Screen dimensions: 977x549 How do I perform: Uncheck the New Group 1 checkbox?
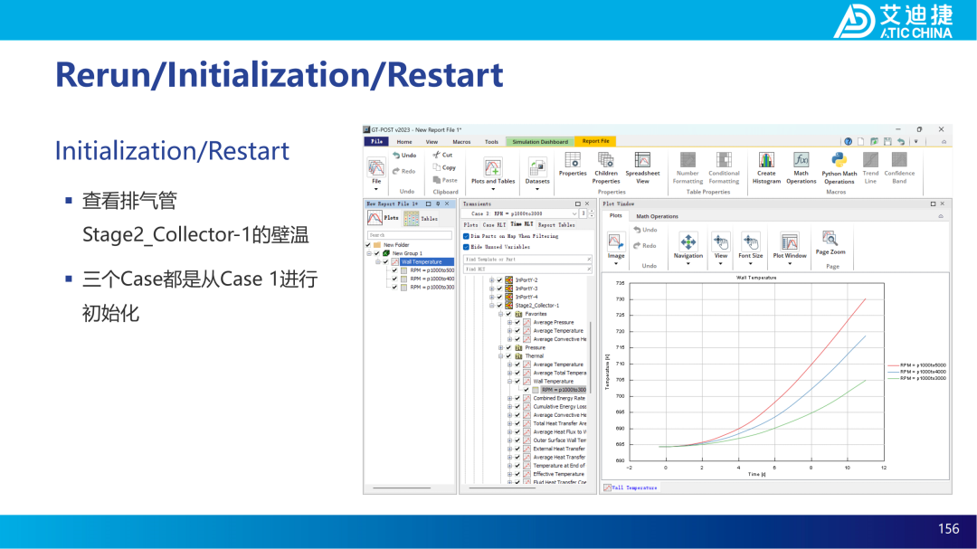(x=377, y=253)
